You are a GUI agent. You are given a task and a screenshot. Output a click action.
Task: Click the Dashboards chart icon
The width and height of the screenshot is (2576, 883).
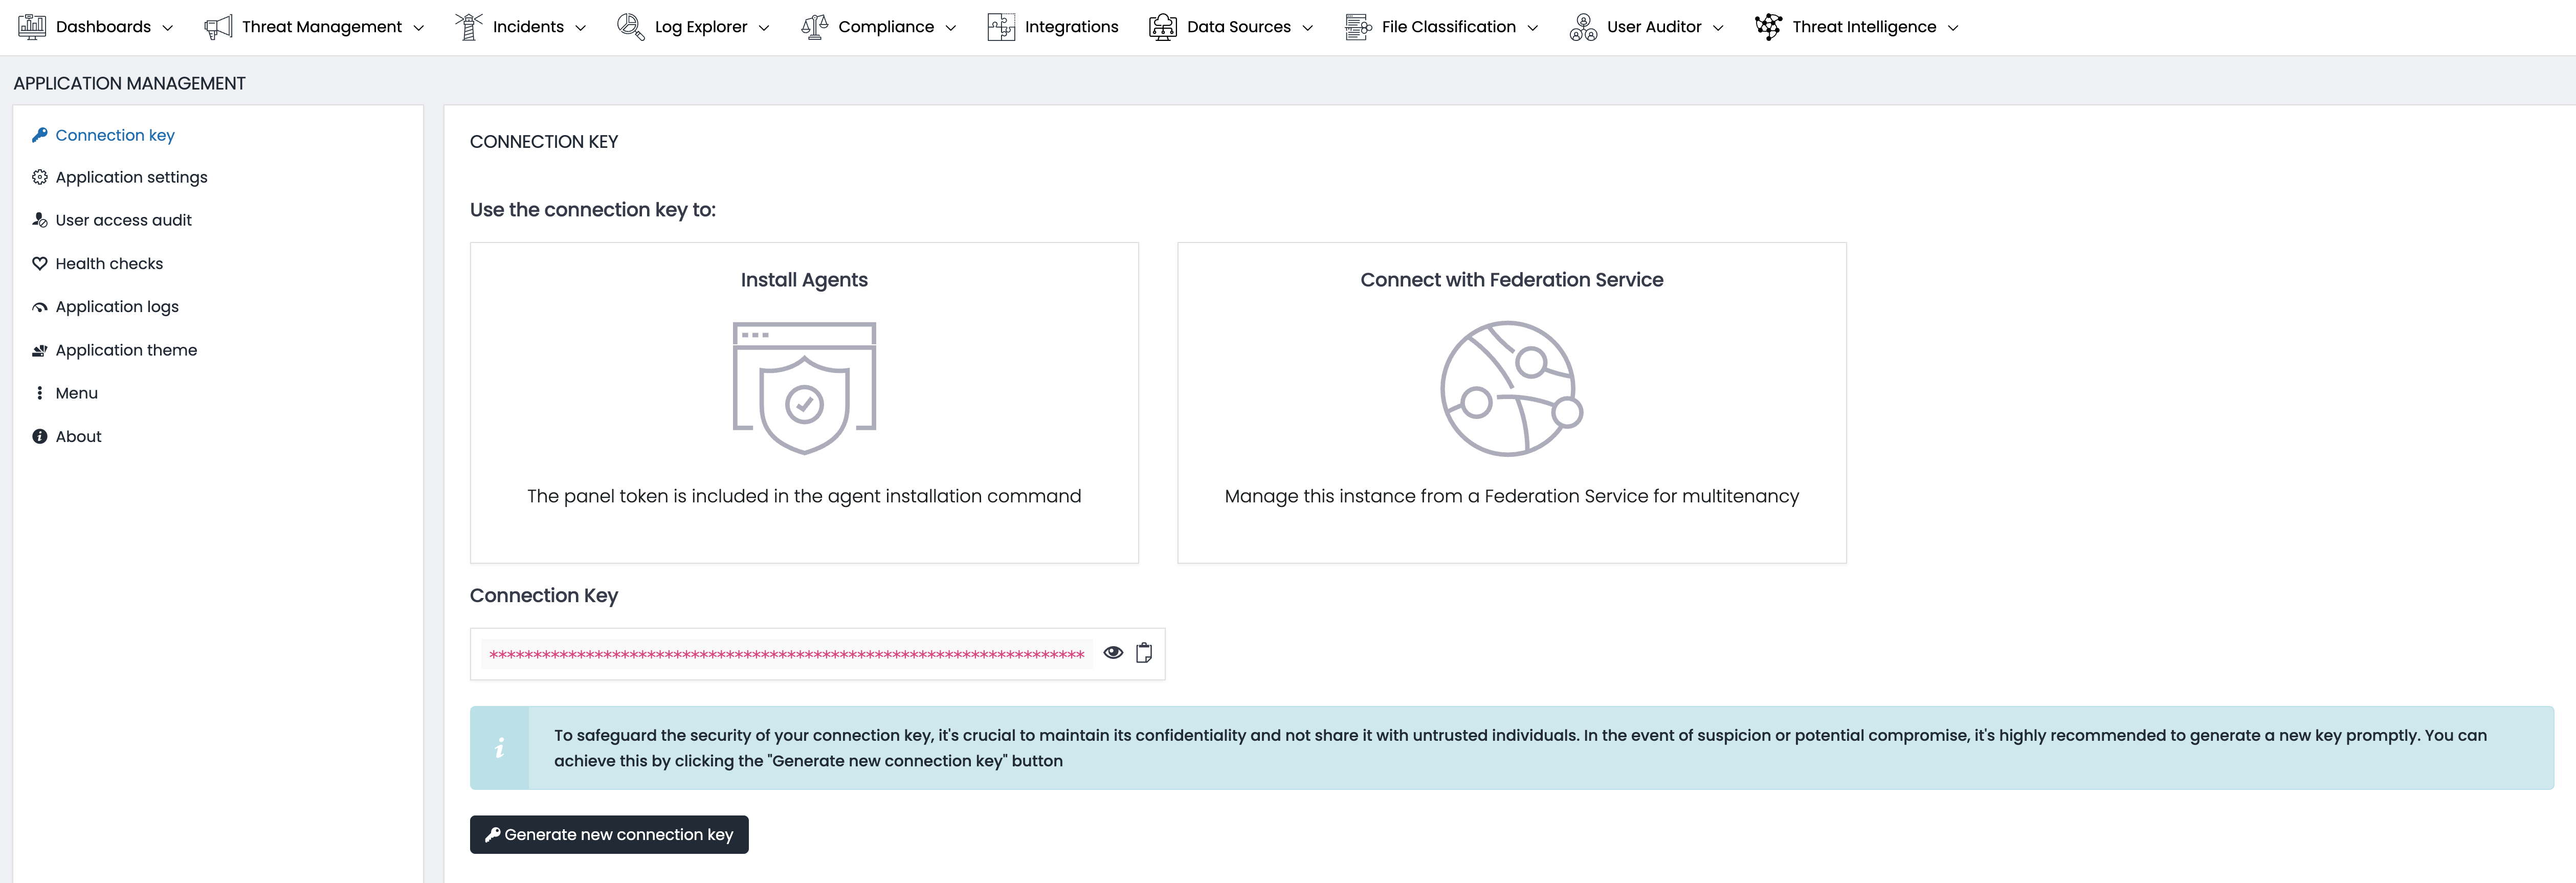tap(32, 27)
